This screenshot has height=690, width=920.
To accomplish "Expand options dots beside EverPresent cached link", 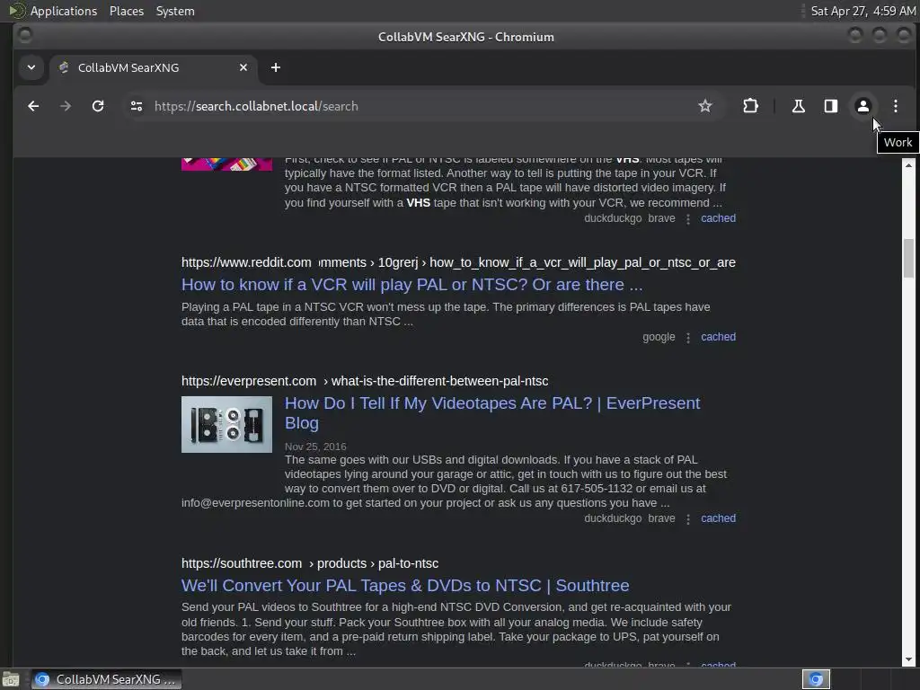I will click(x=688, y=518).
